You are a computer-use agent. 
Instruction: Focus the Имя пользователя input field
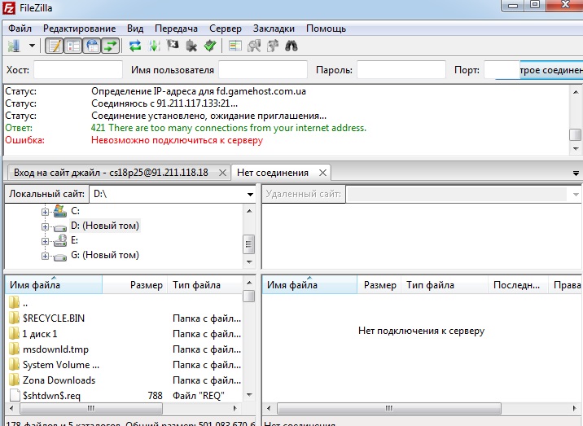263,70
